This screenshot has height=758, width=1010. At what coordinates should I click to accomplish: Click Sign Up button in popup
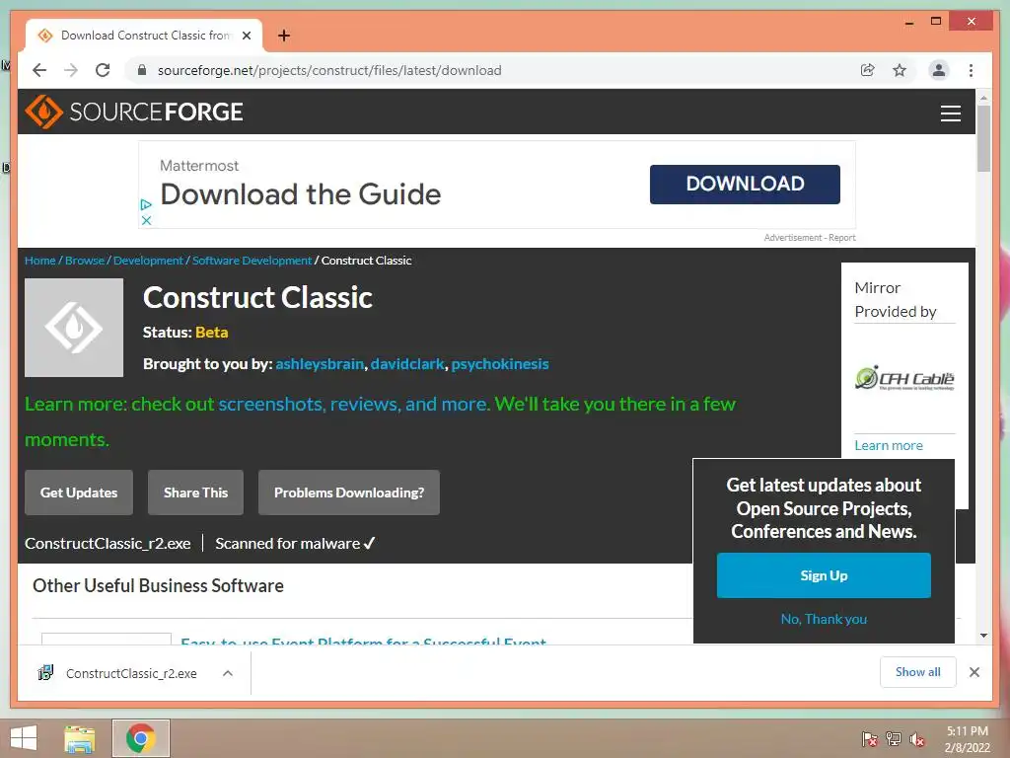coord(824,575)
